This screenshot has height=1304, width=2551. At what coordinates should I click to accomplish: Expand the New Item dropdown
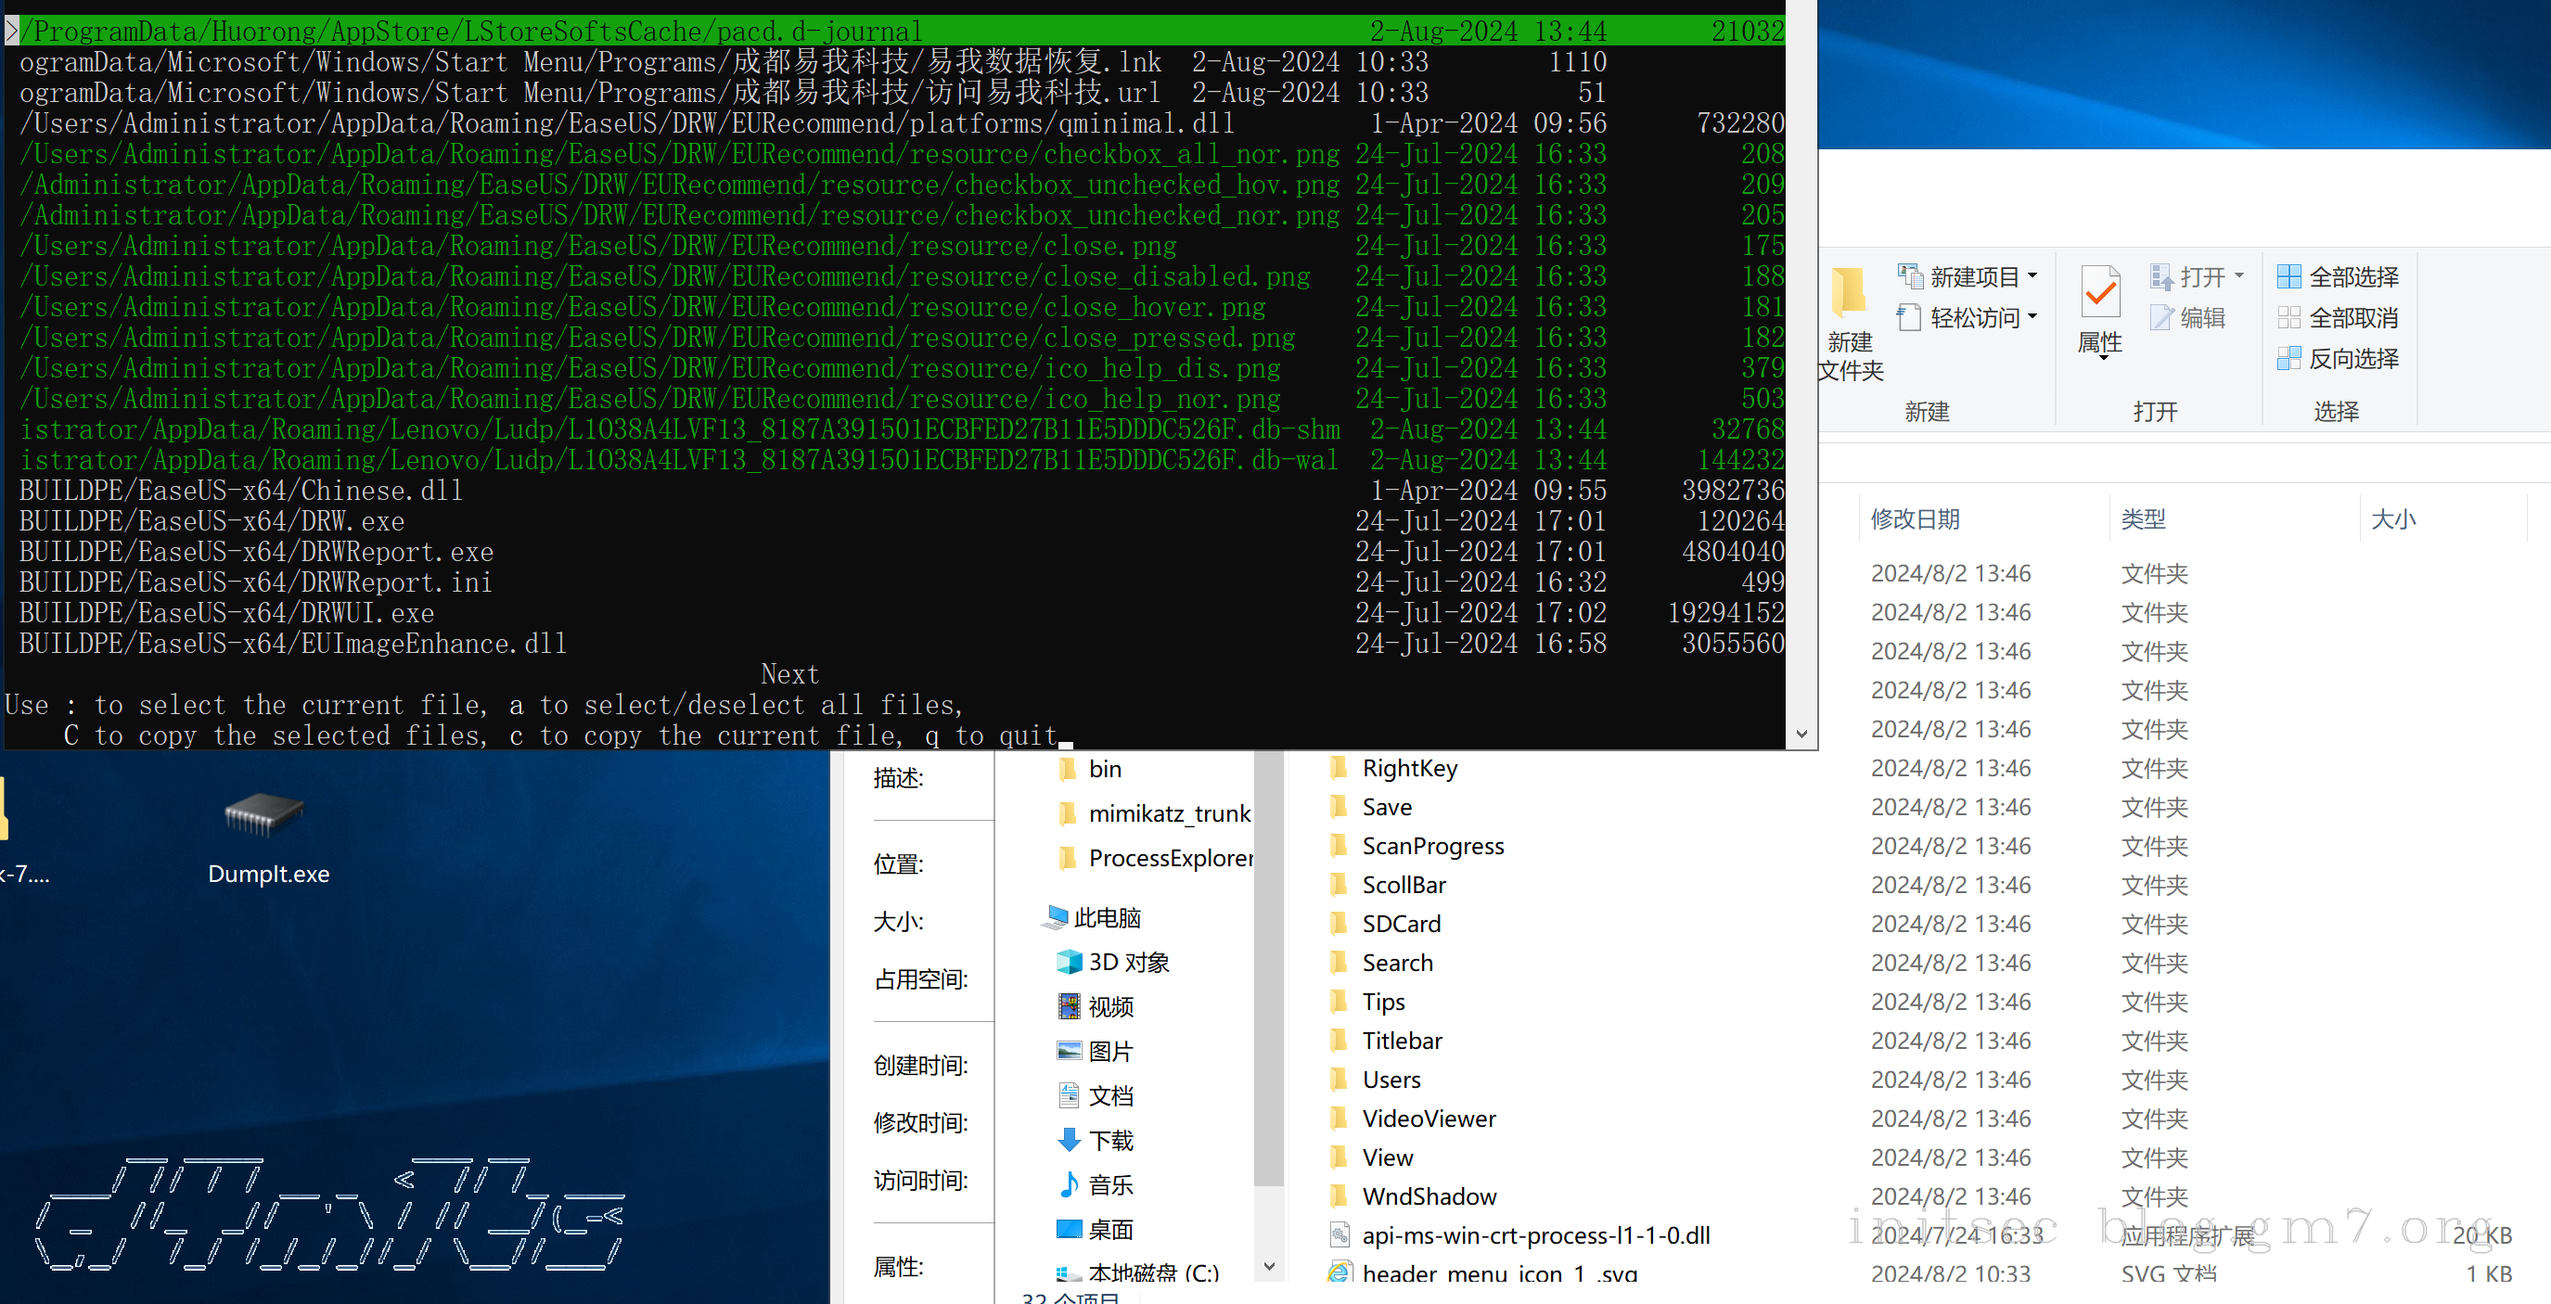[x=2032, y=276]
